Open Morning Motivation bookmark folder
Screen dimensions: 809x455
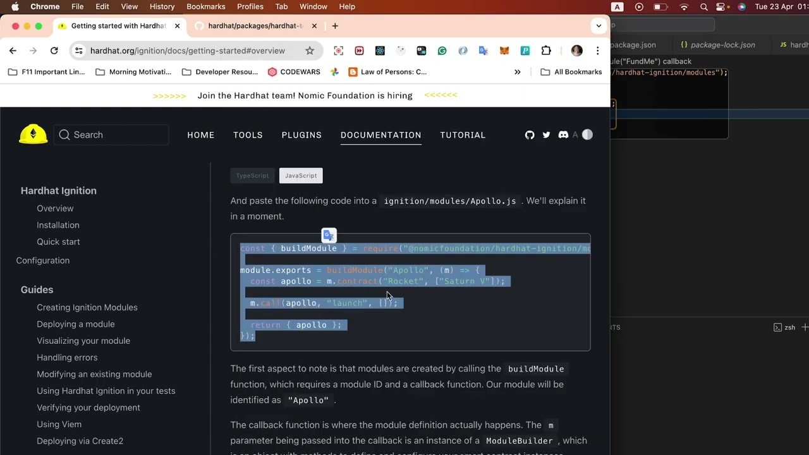coord(133,72)
